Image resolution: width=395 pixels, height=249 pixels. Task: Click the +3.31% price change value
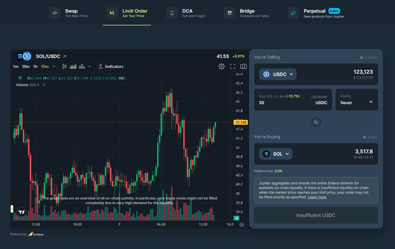click(x=238, y=56)
